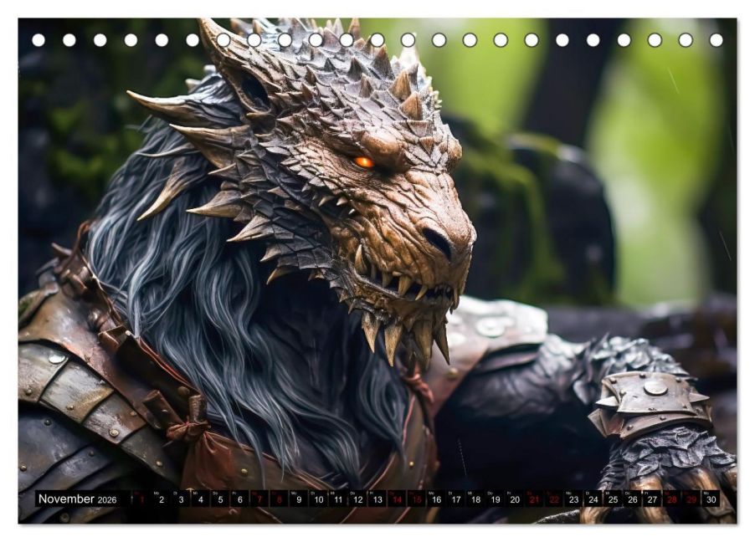Select day 23 on the date row
Image resolution: width=755 pixels, height=542 pixels.
point(573,499)
